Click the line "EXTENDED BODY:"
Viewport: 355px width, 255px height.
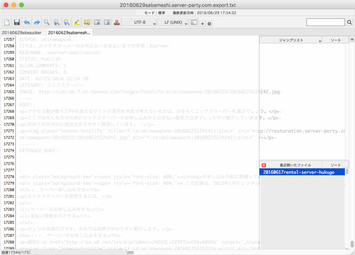tap(39, 151)
